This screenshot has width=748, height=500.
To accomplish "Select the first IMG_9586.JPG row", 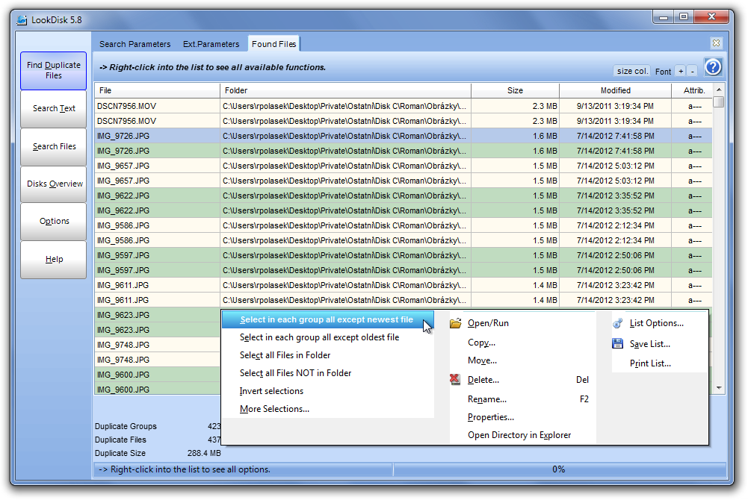I will click(403, 225).
